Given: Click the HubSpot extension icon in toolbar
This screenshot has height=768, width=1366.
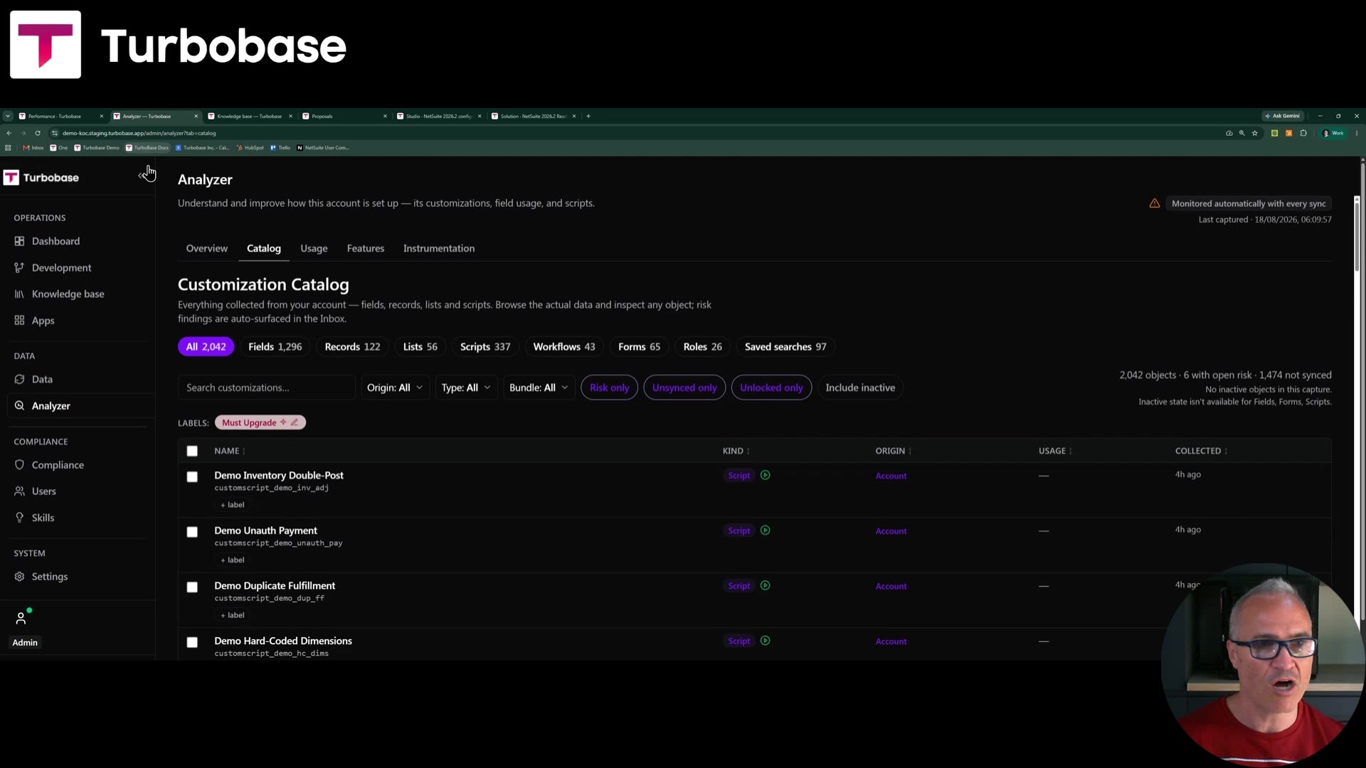Looking at the screenshot, I should click(1288, 133).
